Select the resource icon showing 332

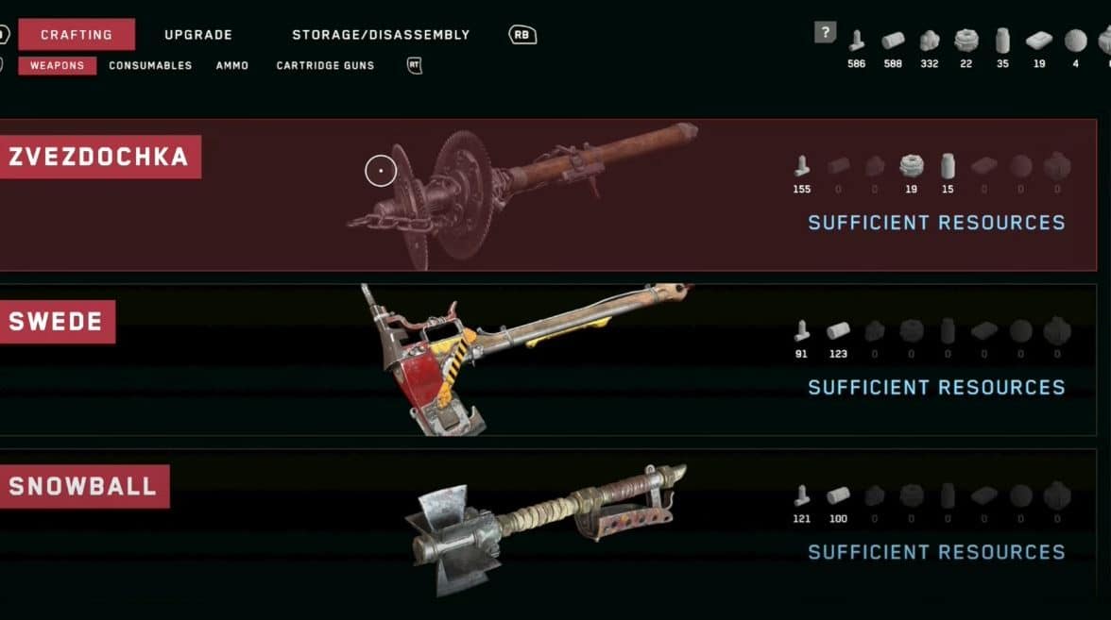click(930, 41)
